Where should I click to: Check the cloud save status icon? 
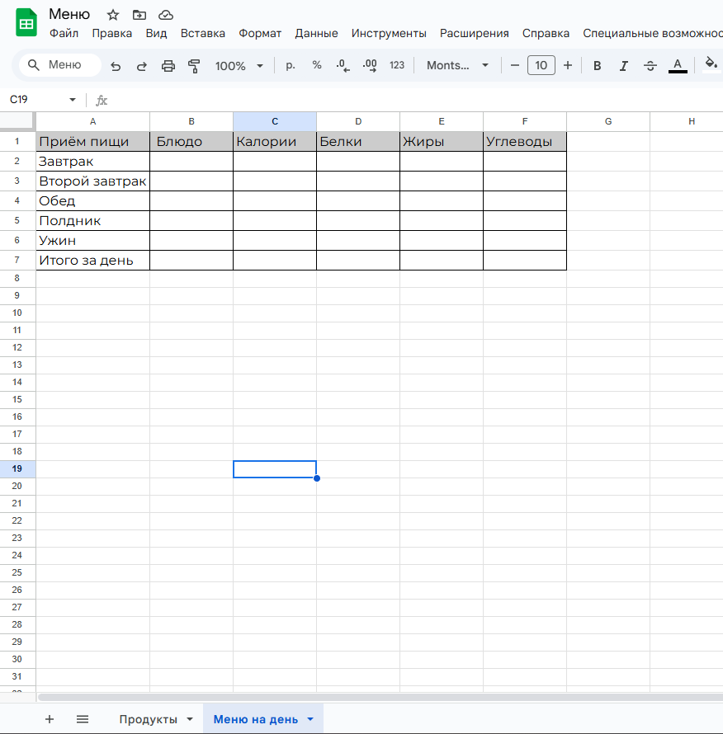[165, 15]
